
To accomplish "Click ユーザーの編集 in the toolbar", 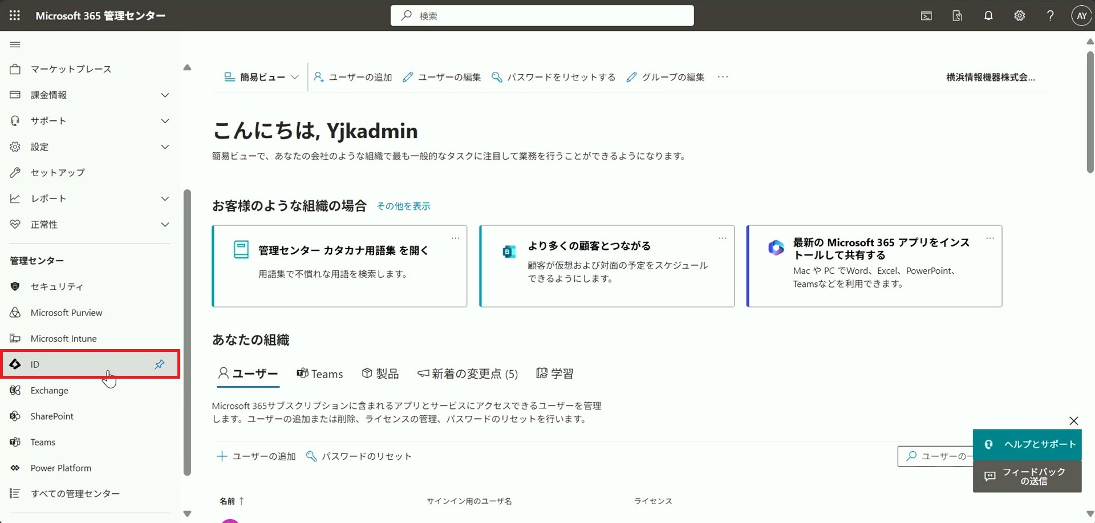I will [x=442, y=77].
